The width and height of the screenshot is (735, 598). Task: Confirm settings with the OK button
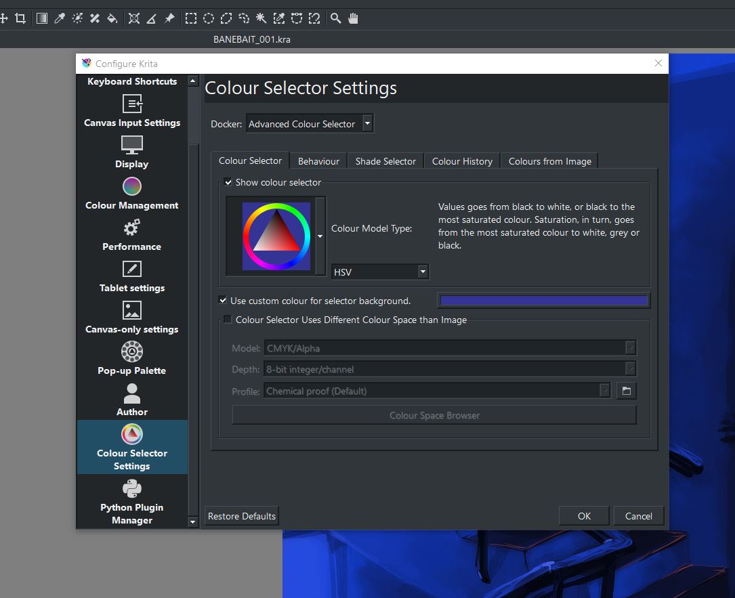584,516
